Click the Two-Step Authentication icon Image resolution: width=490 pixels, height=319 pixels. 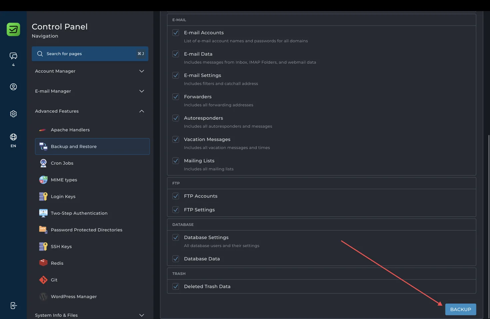click(x=43, y=213)
